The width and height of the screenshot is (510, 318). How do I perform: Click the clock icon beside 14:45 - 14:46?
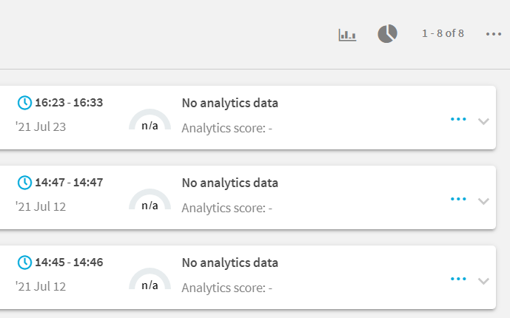[x=24, y=263]
